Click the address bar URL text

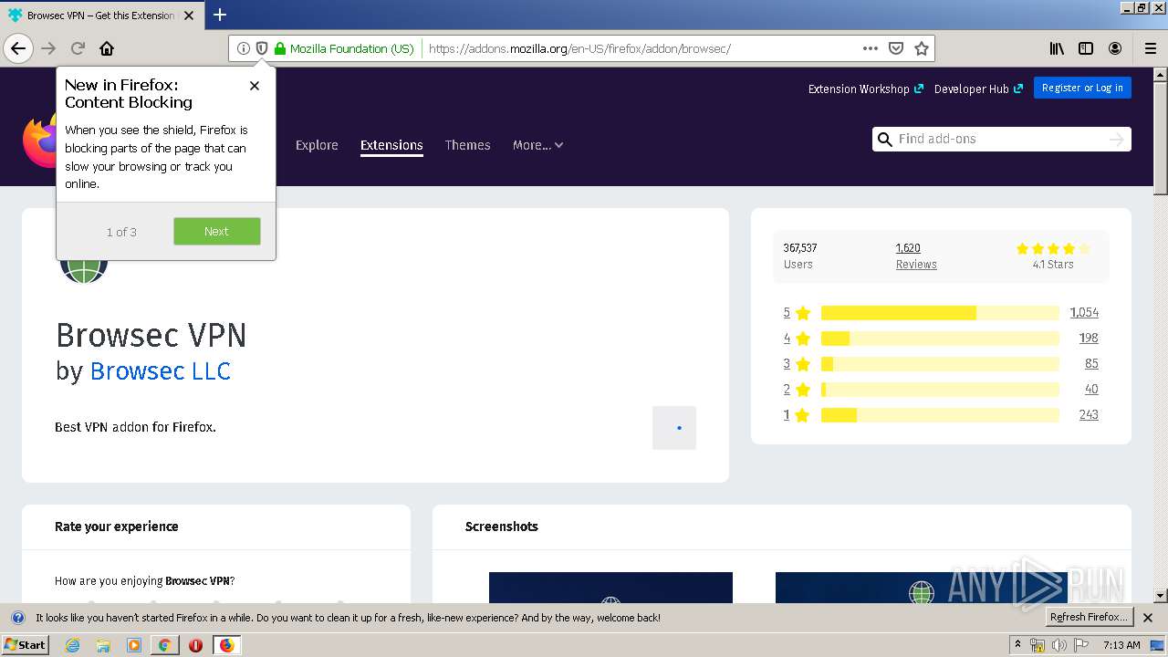579,48
